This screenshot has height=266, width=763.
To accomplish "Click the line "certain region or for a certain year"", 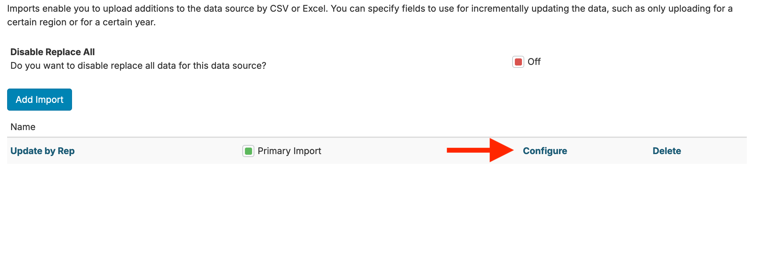I will 81,22.
